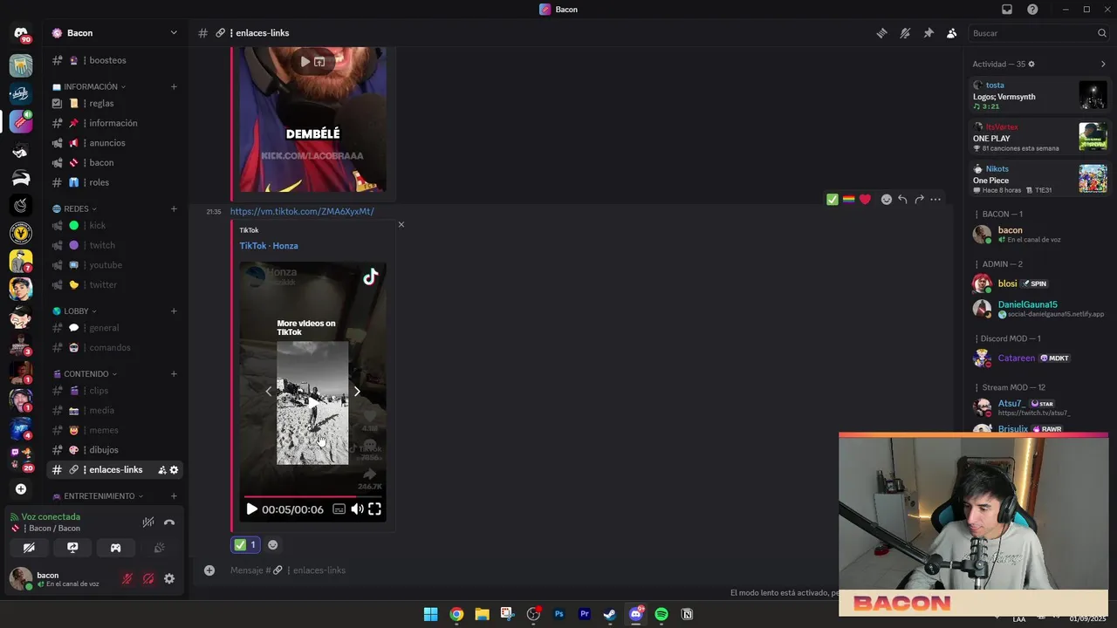Create channel in INFORMACIÓN with plus

pos(174,87)
